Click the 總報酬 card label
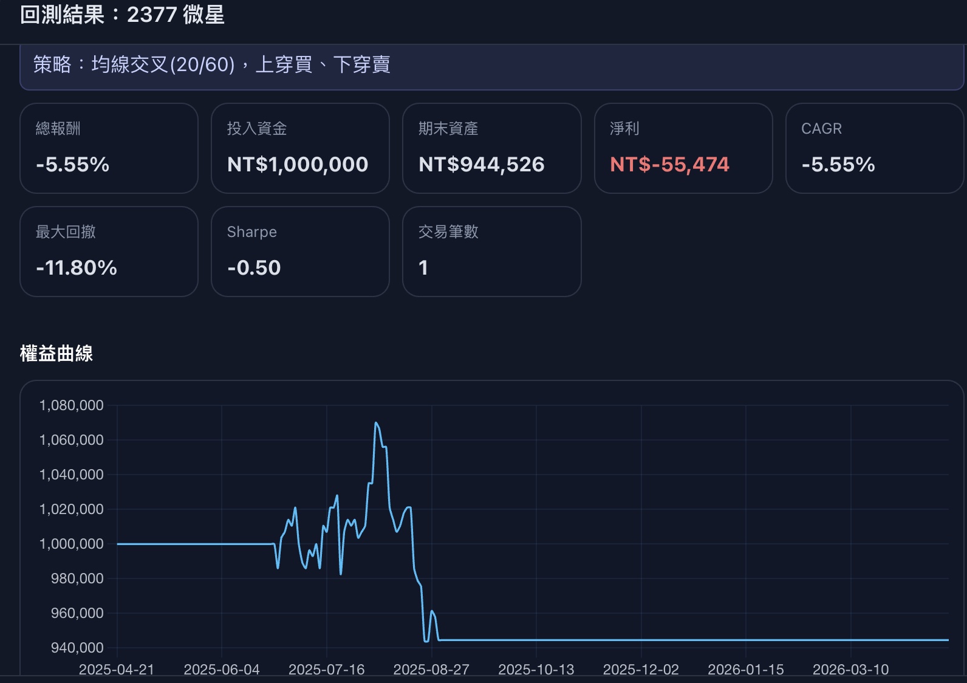 (x=58, y=128)
